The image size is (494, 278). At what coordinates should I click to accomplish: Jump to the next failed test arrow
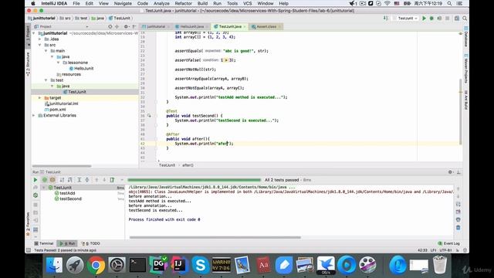click(104, 180)
